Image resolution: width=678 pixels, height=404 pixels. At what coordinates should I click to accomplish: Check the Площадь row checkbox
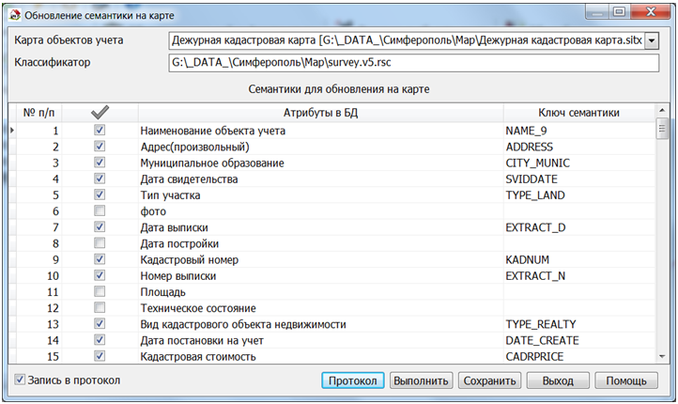pos(100,292)
